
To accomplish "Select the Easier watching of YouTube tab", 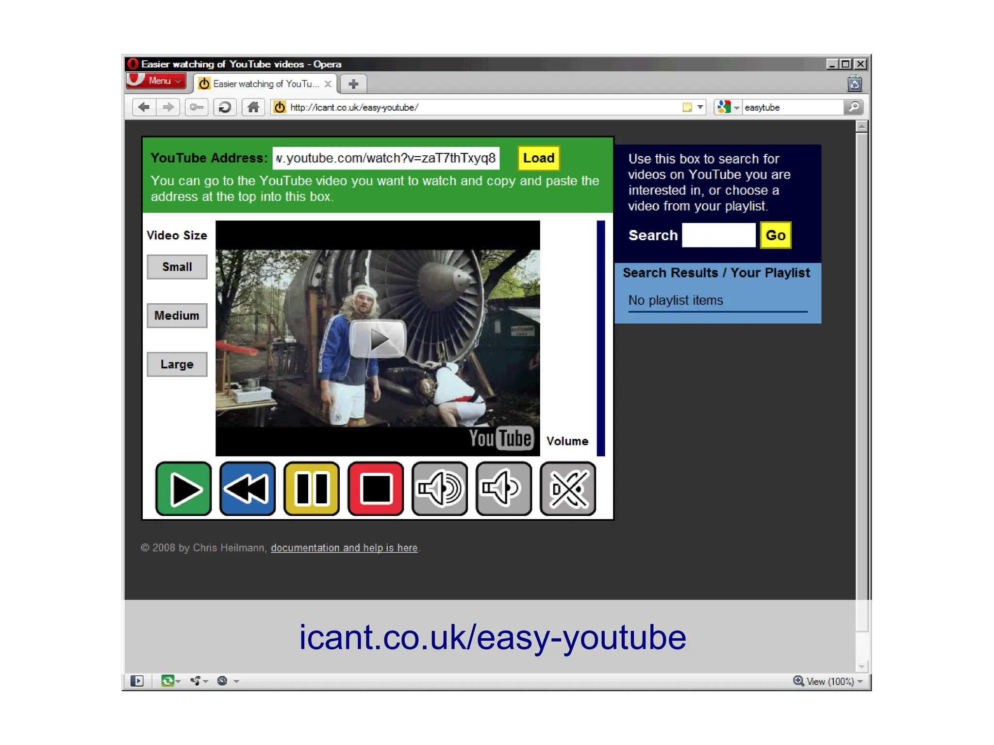I will pos(265,84).
